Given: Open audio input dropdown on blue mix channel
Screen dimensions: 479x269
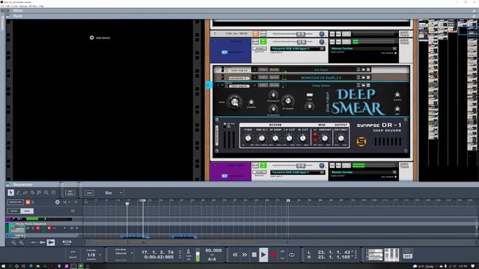Looking at the screenshot, I should [x=297, y=49].
